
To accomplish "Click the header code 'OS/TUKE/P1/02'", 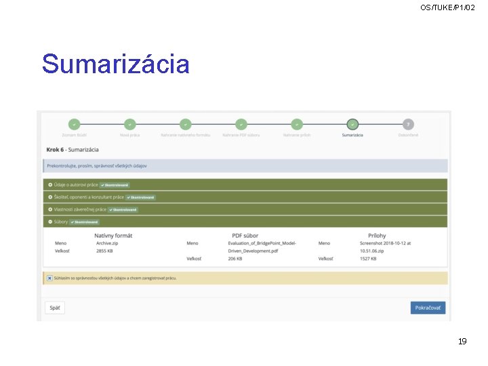I will (447, 7).
